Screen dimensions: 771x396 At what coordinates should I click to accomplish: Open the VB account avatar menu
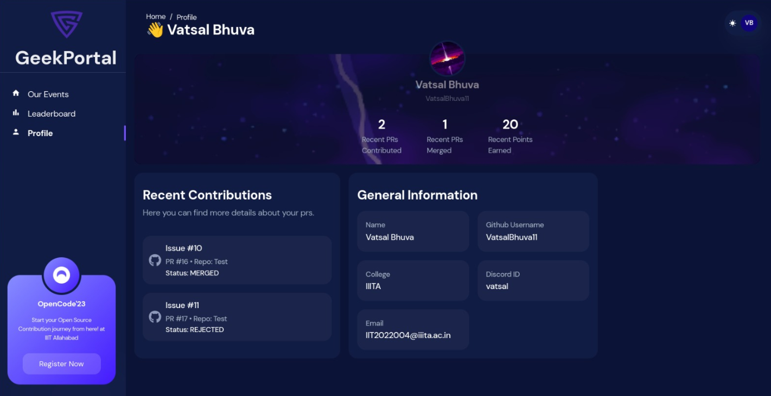click(x=749, y=23)
